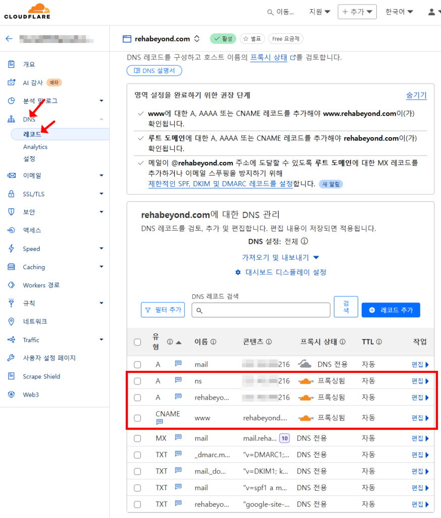Viewport: 441px width, 518px height.
Task: Click the Workers 경로 diamond icon
Action: [x=11, y=285]
